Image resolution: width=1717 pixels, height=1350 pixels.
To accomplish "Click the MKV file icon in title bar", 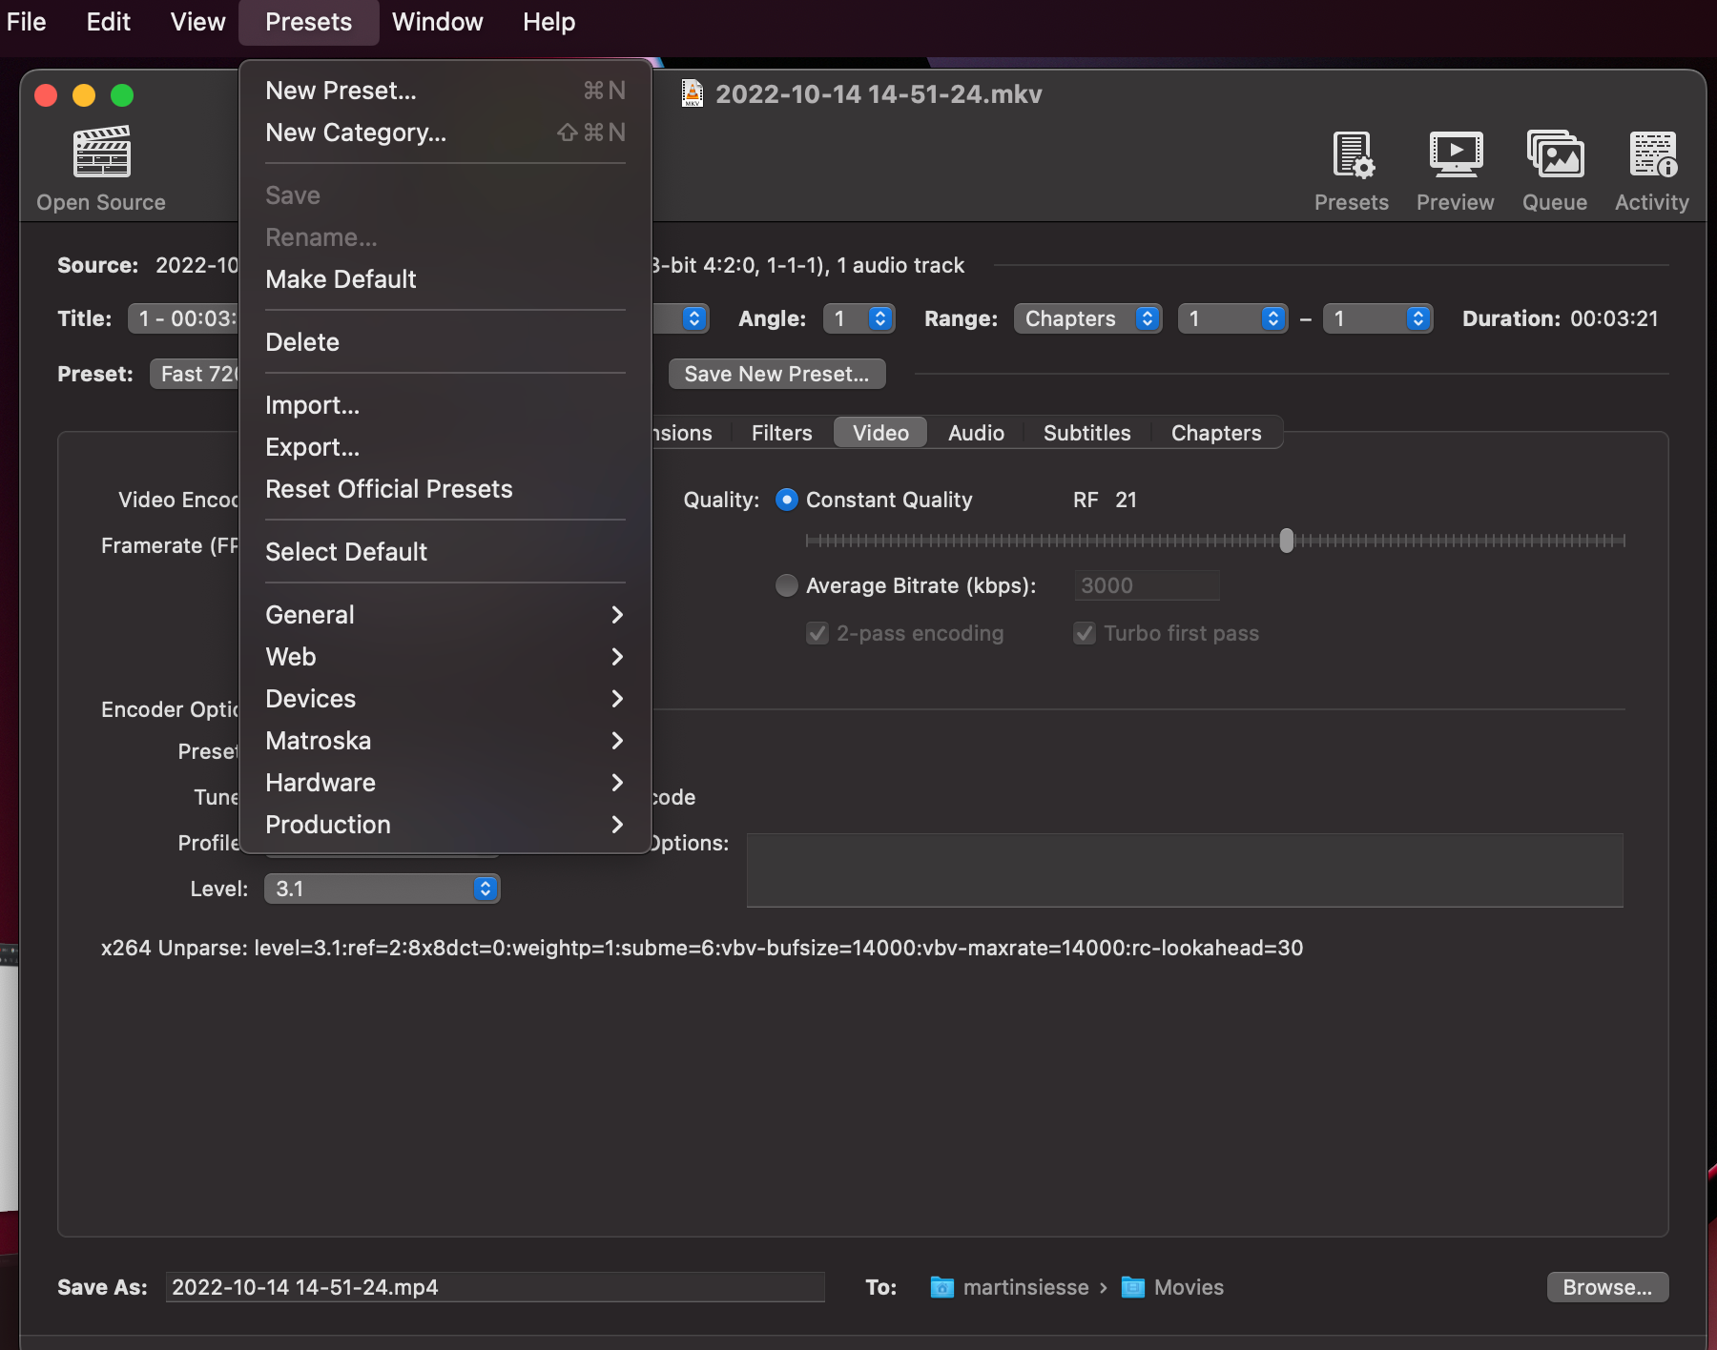I will [x=693, y=93].
